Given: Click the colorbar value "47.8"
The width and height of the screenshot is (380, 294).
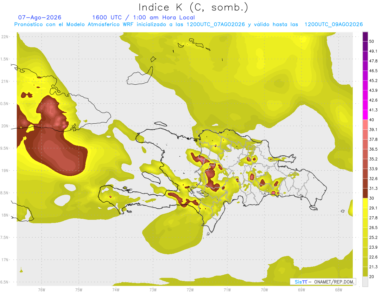Looking at the screenshot, I should click(x=373, y=61).
